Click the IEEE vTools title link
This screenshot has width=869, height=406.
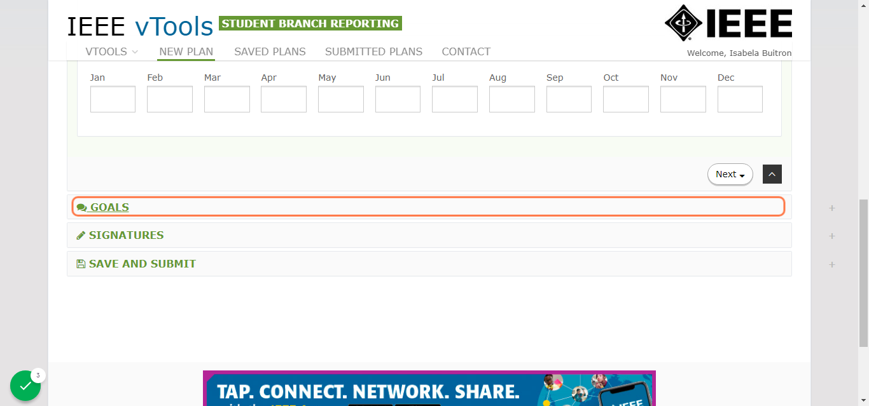tap(140, 27)
